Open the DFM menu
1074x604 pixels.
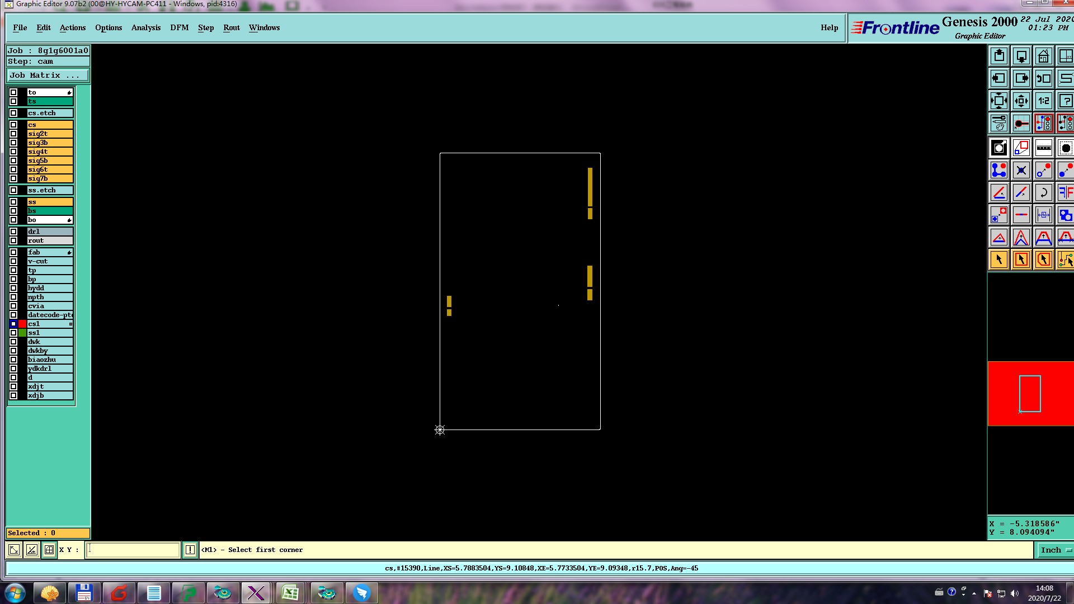(179, 27)
